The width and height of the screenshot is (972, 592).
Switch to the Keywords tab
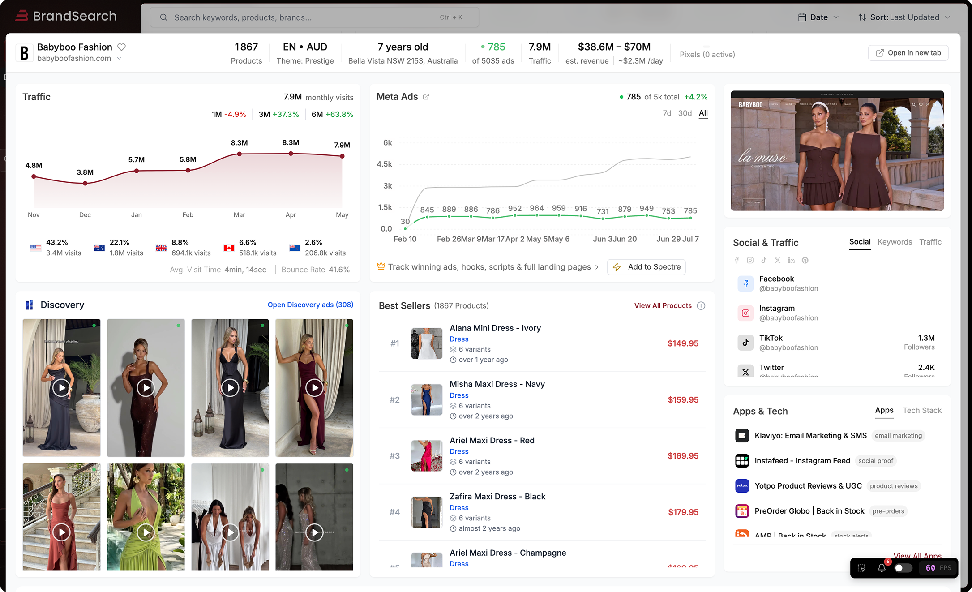point(894,242)
